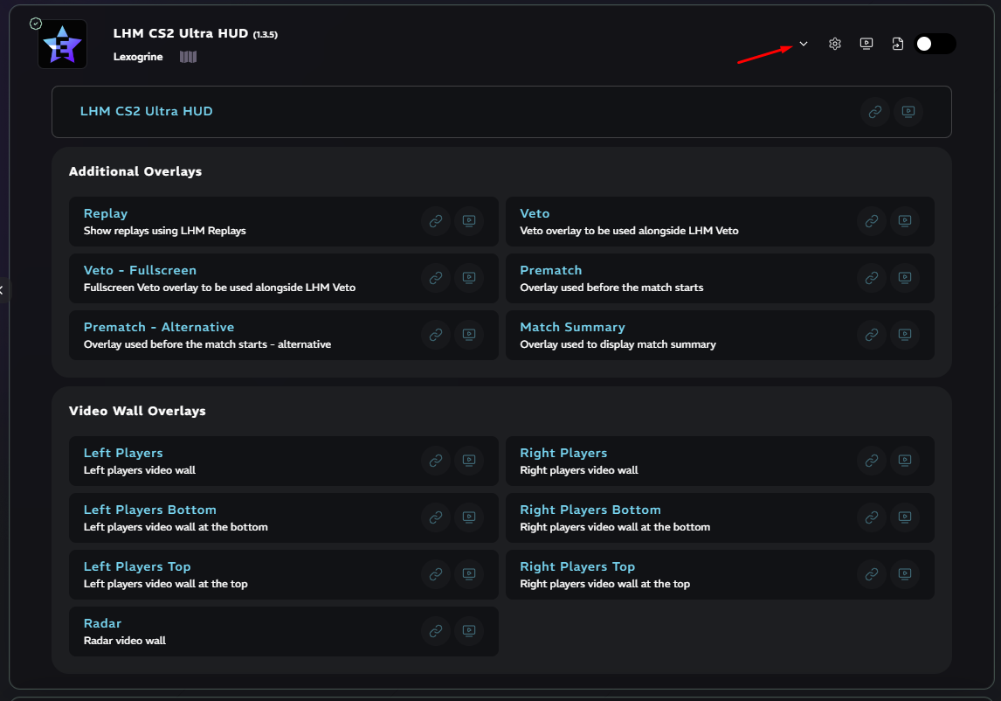The image size is (1001, 701).
Task: Click the Radar overlay title
Action: pos(102,624)
